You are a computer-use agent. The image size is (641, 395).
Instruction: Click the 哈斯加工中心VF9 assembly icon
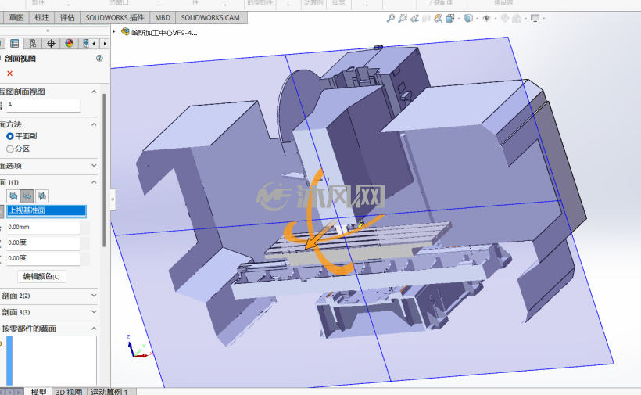click(125, 32)
